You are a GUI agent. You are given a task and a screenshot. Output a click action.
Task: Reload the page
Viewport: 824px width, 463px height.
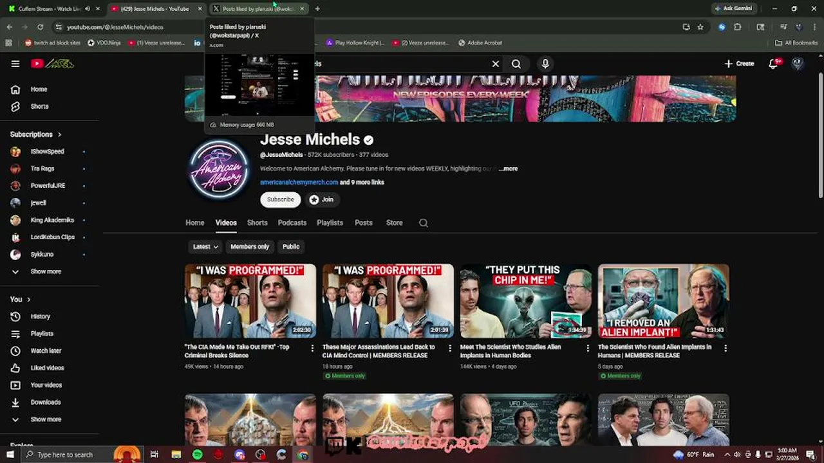click(40, 27)
